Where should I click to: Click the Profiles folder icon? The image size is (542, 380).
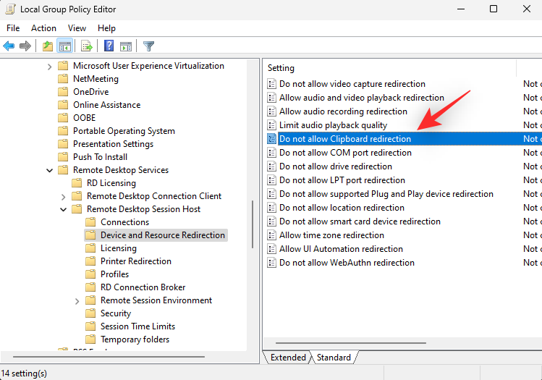90,274
